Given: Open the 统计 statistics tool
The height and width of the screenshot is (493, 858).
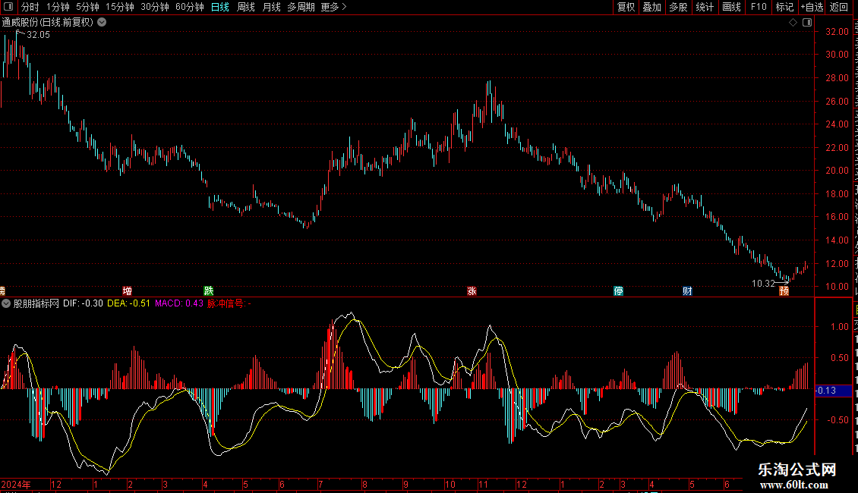Looking at the screenshot, I should [x=704, y=7].
